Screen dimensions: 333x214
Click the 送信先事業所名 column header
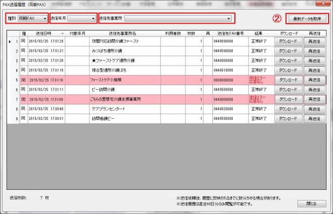(124, 33)
